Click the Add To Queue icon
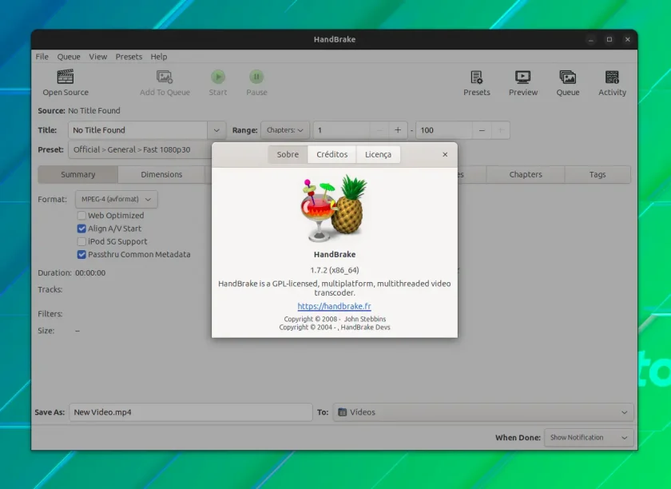This screenshot has width=671, height=489. pyautogui.click(x=165, y=77)
